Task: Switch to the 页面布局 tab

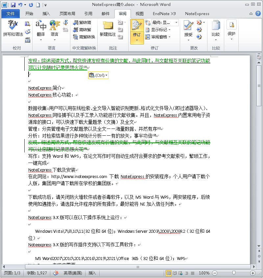Action: 67,14
